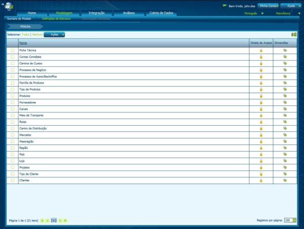Screen dimensions: 304x229
Task: Open the Português language dropdown
Action: tap(254, 14)
